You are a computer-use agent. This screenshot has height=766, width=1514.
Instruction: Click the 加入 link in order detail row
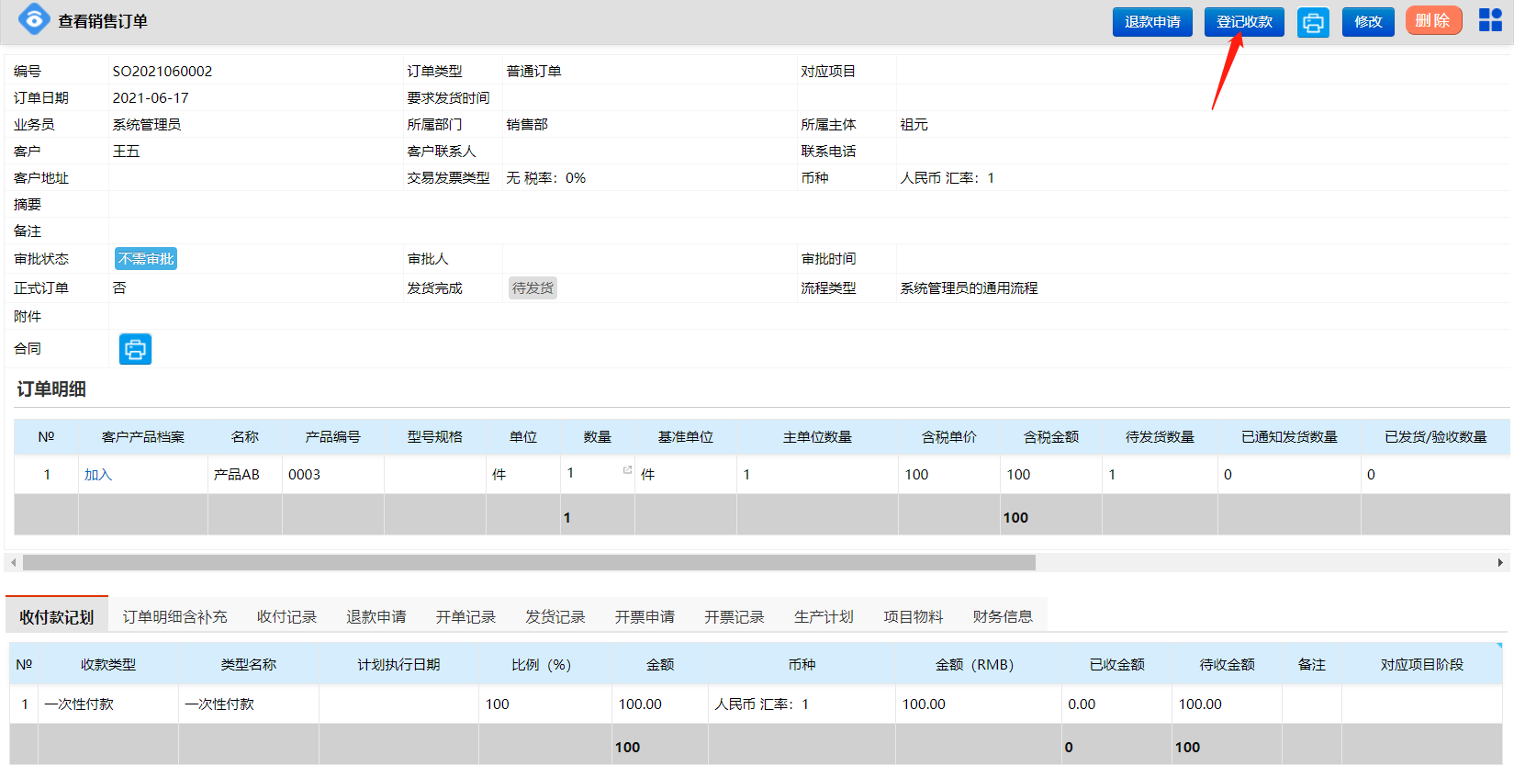[x=98, y=475]
